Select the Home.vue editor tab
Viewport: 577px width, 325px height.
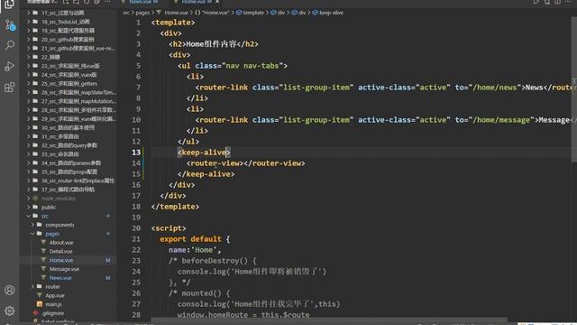click(x=193, y=2)
